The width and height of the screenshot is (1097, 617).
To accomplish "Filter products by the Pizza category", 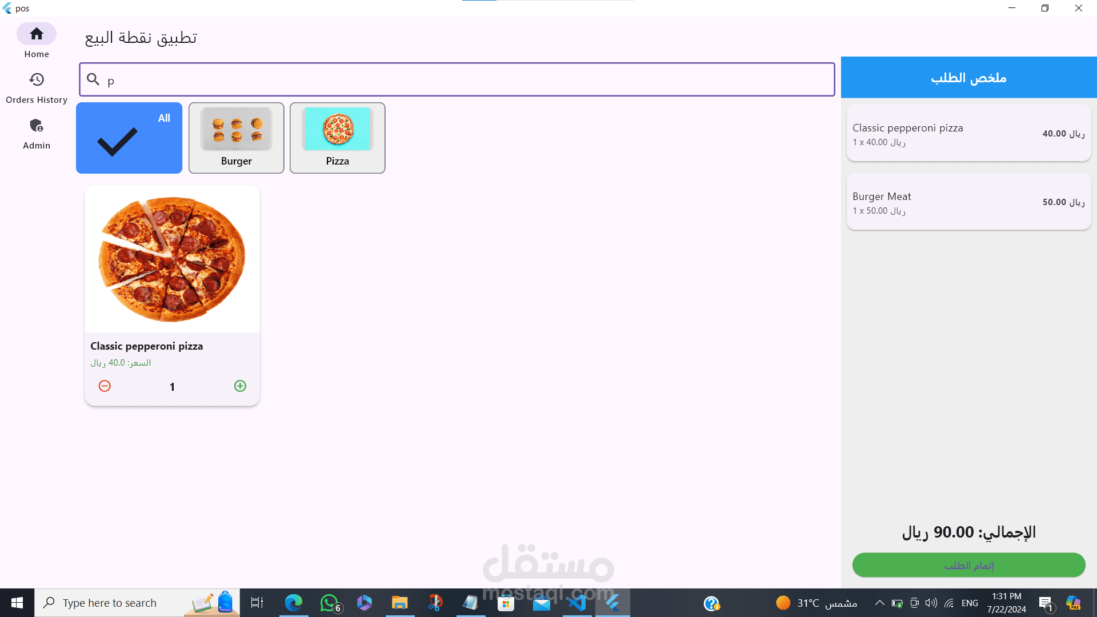I will [x=337, y=138].
